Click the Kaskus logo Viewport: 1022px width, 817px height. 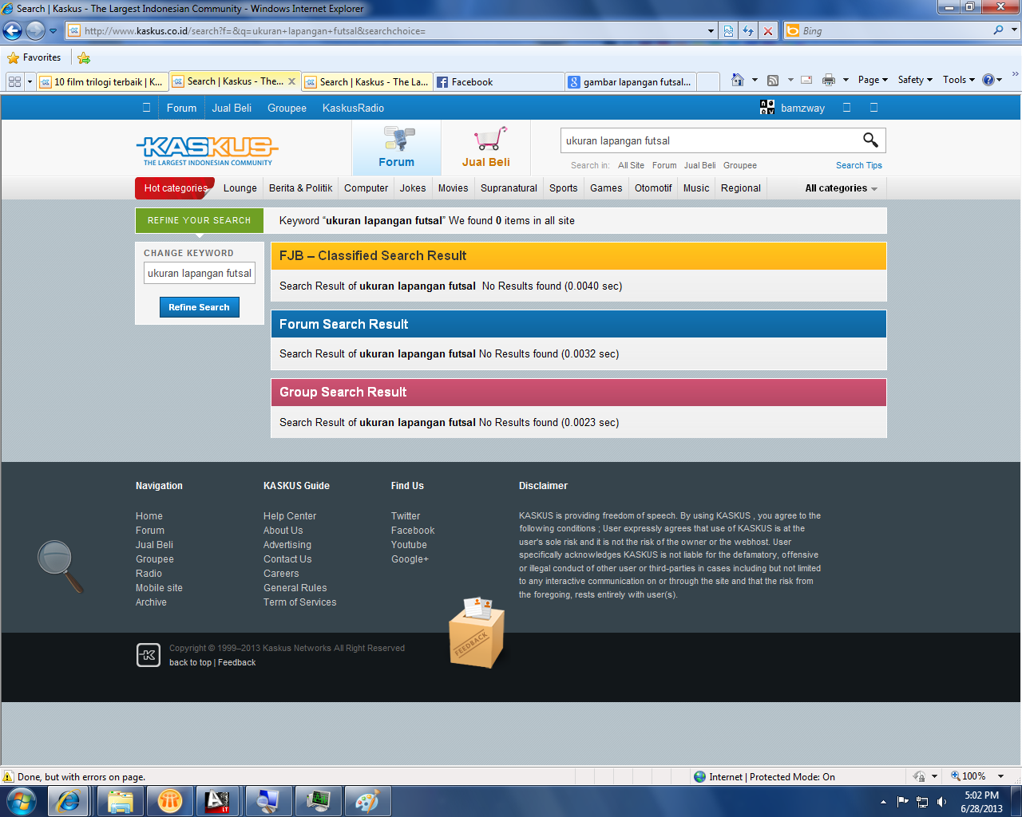[208, 150]
